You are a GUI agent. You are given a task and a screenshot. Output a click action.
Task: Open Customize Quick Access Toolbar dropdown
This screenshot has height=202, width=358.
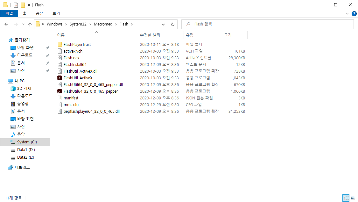tap(29, 5)
